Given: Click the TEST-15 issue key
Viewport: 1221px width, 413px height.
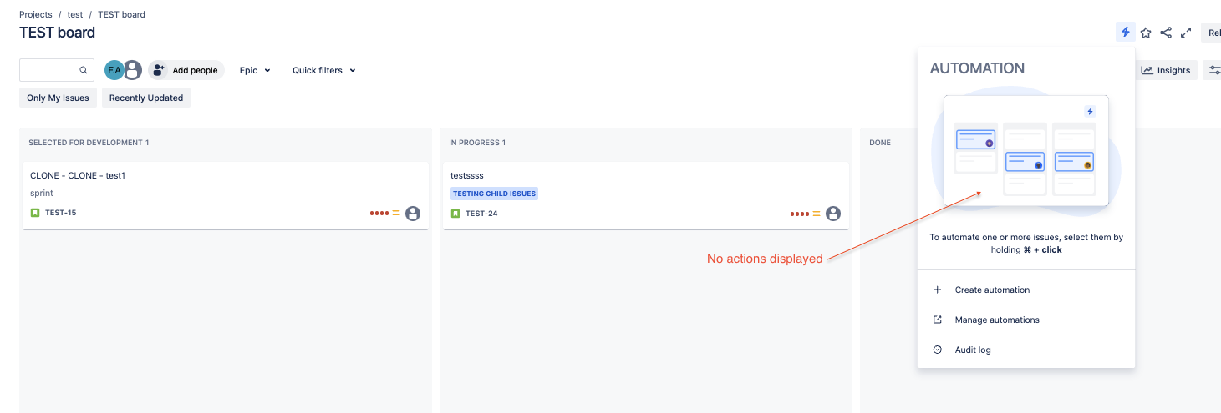Looking at the screenshot, I should click(x=60, y=213).
